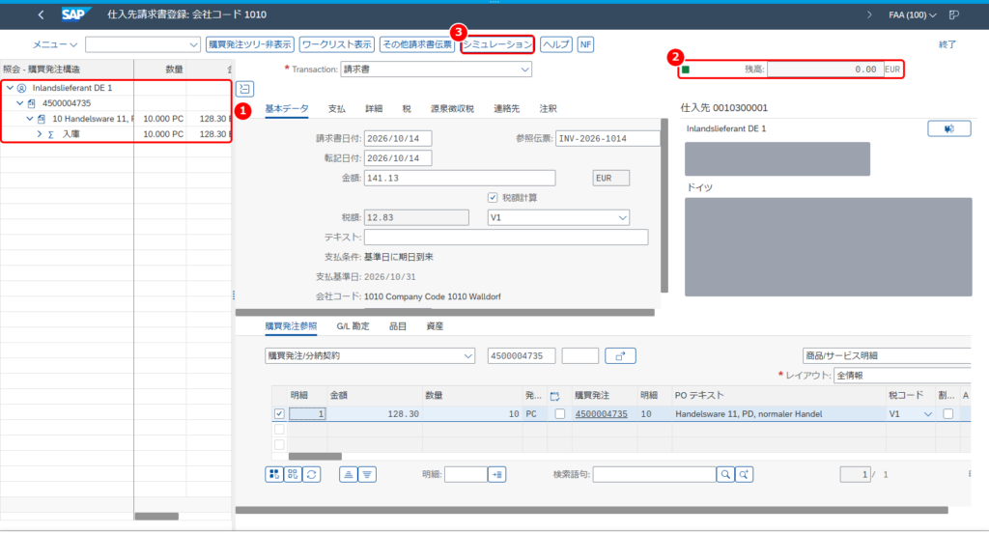This screenshot has height=533, width=989.
Task: Click the SAP logo
Action: coord(75,14)
